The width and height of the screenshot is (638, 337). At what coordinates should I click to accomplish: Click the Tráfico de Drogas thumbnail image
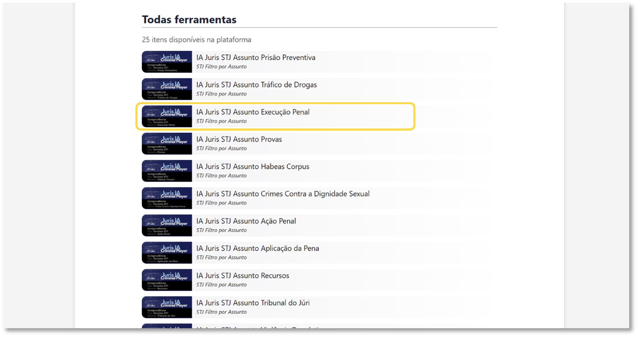167,89
